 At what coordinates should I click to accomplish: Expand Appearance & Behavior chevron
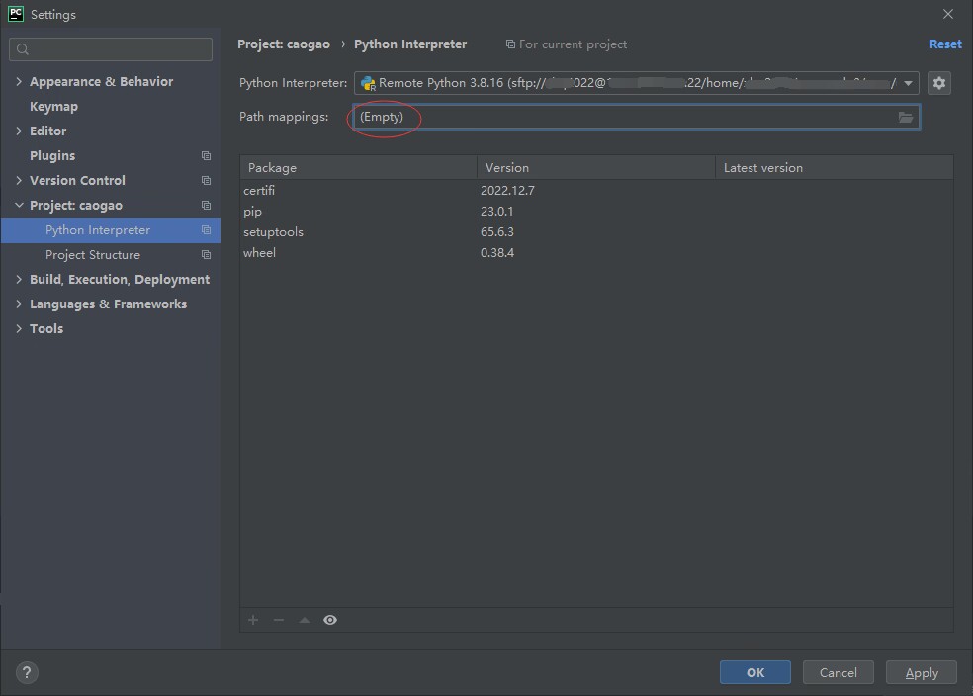tap(19, 81)
